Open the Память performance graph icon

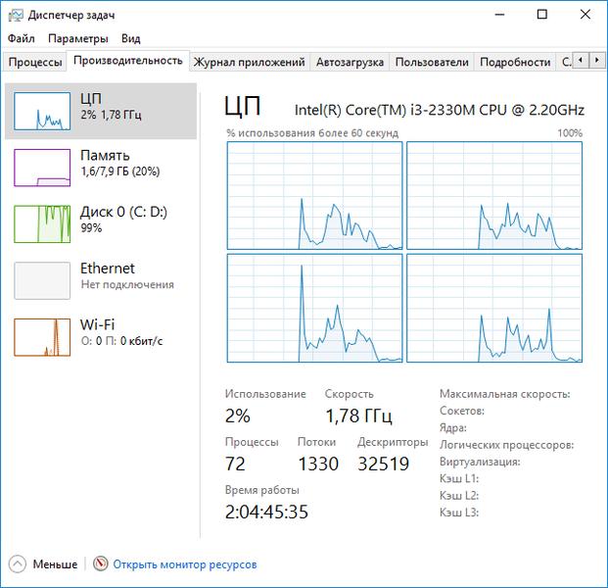42,168
